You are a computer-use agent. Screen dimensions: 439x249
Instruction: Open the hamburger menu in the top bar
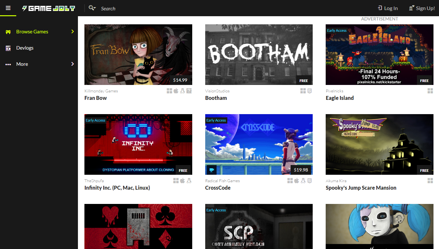point(8,8)
